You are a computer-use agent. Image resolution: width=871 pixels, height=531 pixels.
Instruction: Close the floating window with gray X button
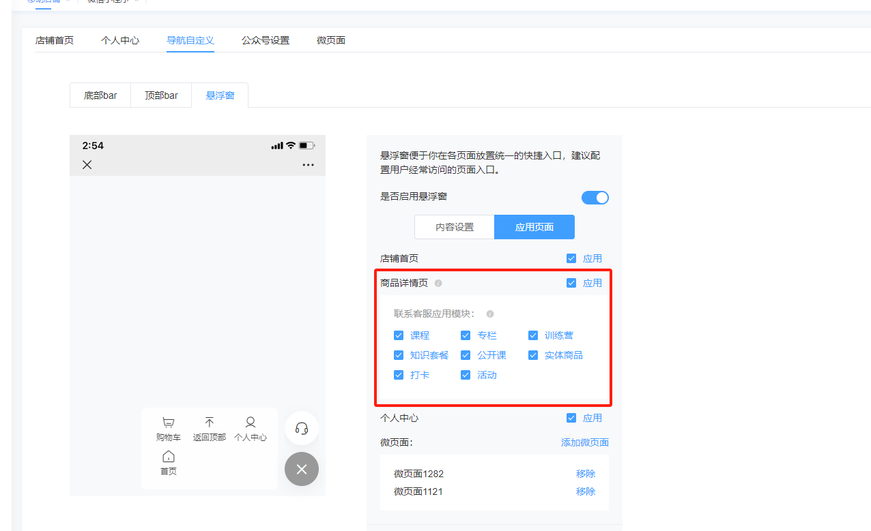click(302, 469)
